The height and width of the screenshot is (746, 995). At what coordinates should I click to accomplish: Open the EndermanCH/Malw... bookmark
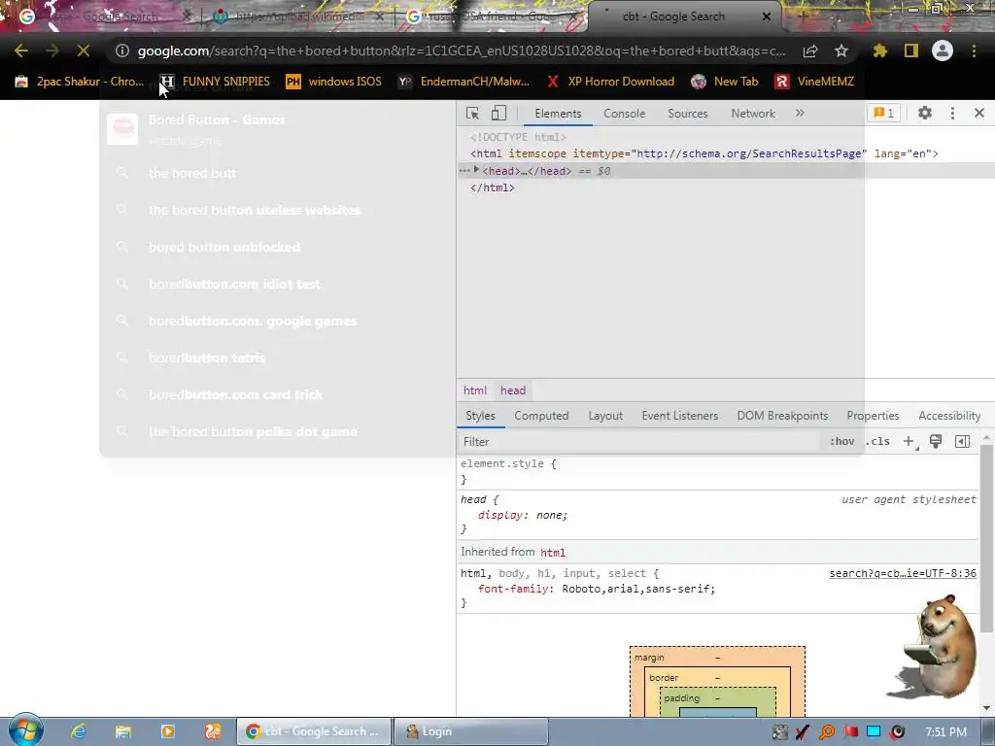(x=463, y=82)
